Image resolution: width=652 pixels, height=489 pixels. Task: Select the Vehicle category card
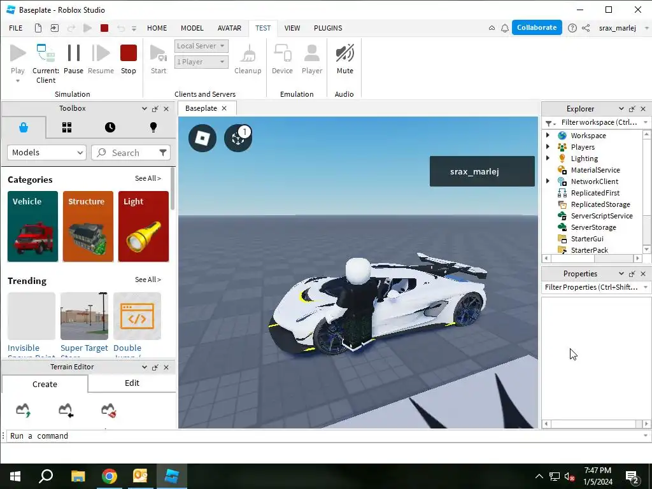point(33,227)
